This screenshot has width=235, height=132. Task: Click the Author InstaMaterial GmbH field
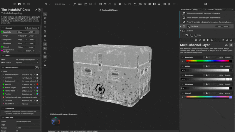[x=28, y=122]
